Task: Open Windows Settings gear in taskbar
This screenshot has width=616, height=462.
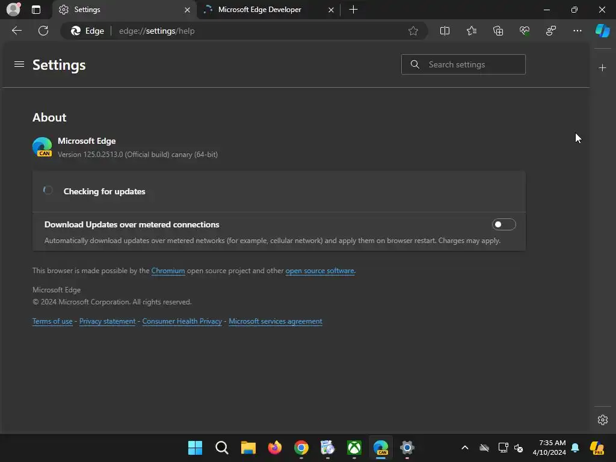Action: [x=407, y=448]
